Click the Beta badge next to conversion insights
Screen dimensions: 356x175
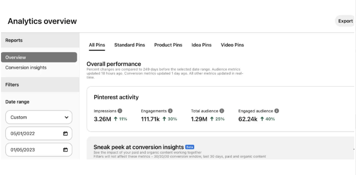pos(190,147)
